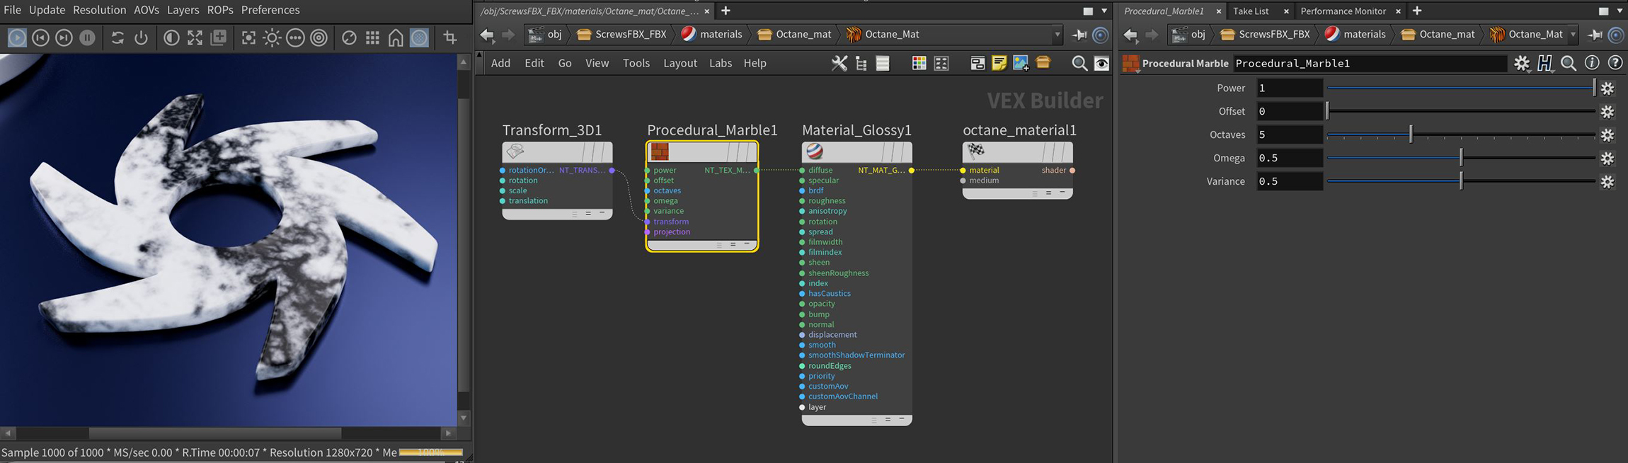Switch to the Performance Monitor tab
Screen dimensions: 1628x463
point(1343,11)
